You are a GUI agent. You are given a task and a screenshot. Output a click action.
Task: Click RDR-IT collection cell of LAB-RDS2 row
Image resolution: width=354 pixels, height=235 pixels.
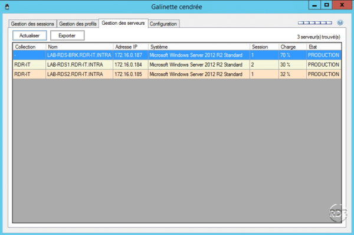click(29, 74)
